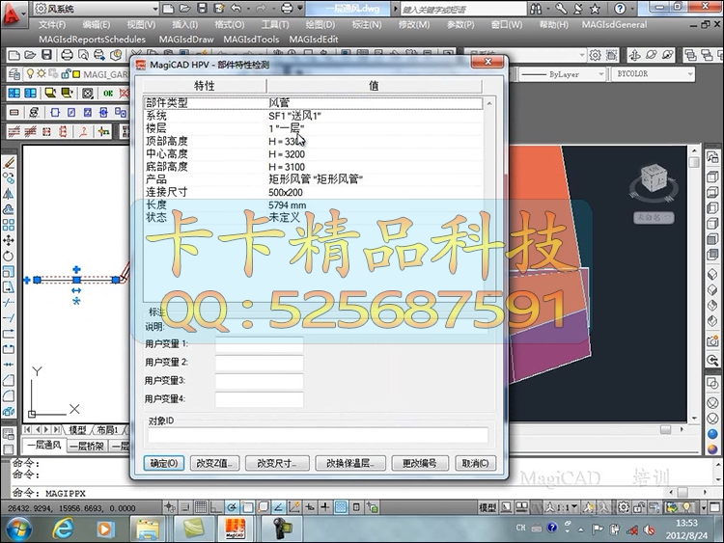Image resolution: width=724 pixels, height=543 pixels.
Task: Open the ByLayer linetype dropdown
Action: click(x=562, y=74)
